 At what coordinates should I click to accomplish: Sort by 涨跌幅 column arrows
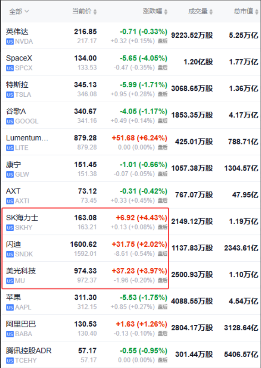[166, 12]
